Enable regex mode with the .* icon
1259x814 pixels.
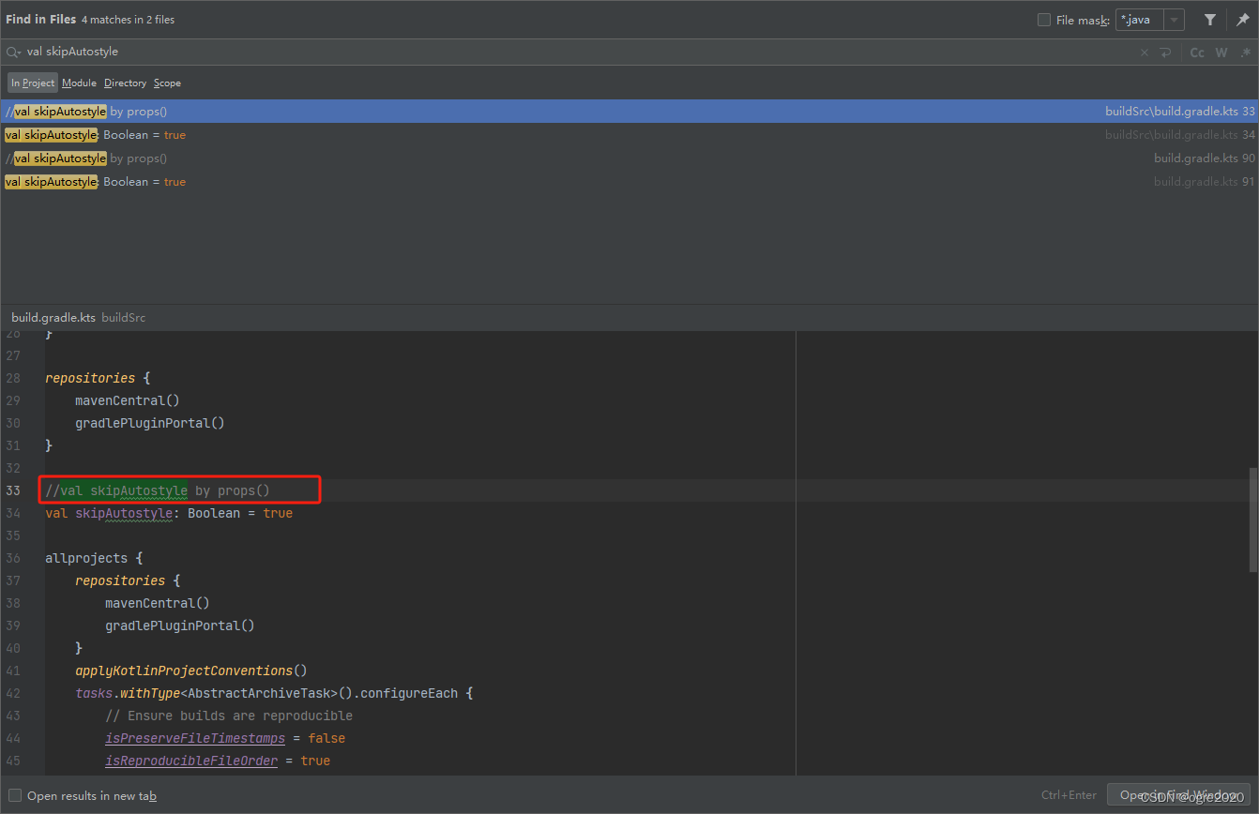click(x=1246, y=53)
